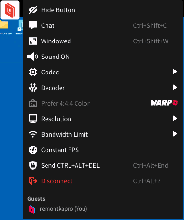Click the red Disconnect exit icon
This screenshot has width=184, height=220.
tap(33, 181)
